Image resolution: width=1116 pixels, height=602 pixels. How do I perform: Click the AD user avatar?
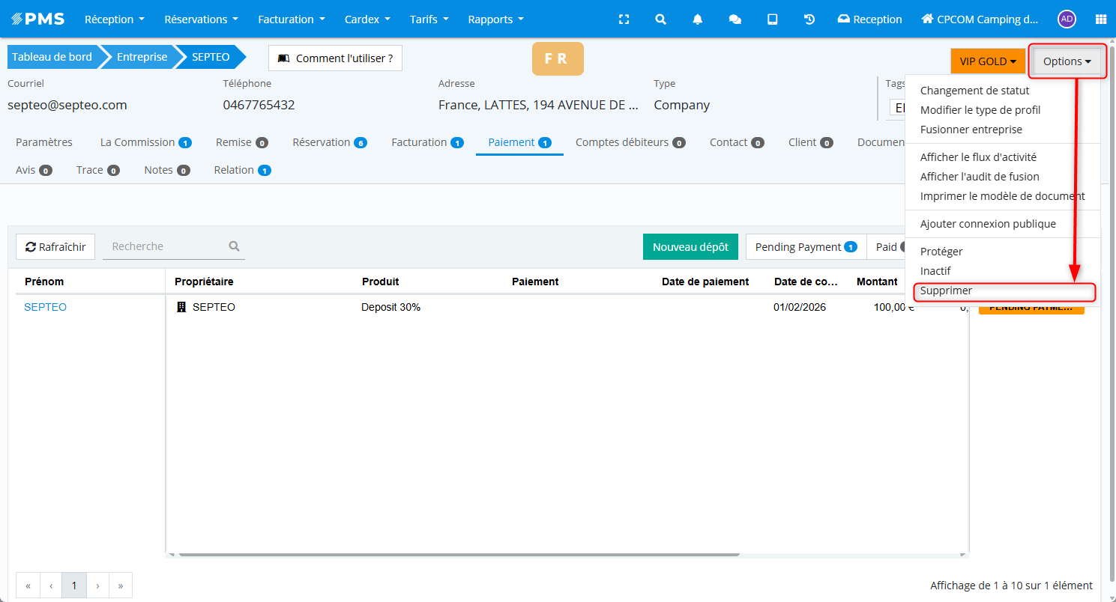(1067, 19)
